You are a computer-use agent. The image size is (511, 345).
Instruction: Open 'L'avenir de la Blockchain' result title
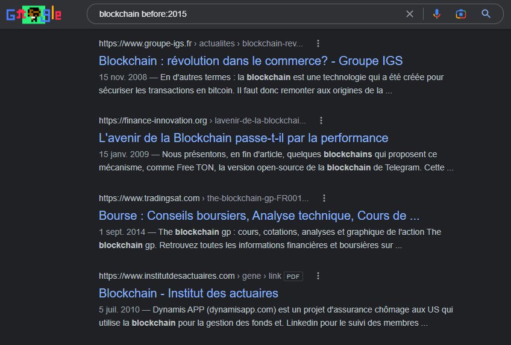point(243,138)
